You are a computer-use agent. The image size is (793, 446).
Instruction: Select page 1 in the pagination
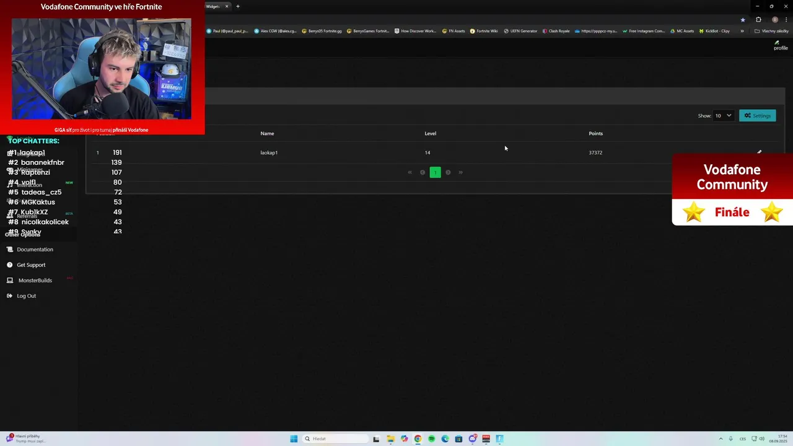coord(435,172)
